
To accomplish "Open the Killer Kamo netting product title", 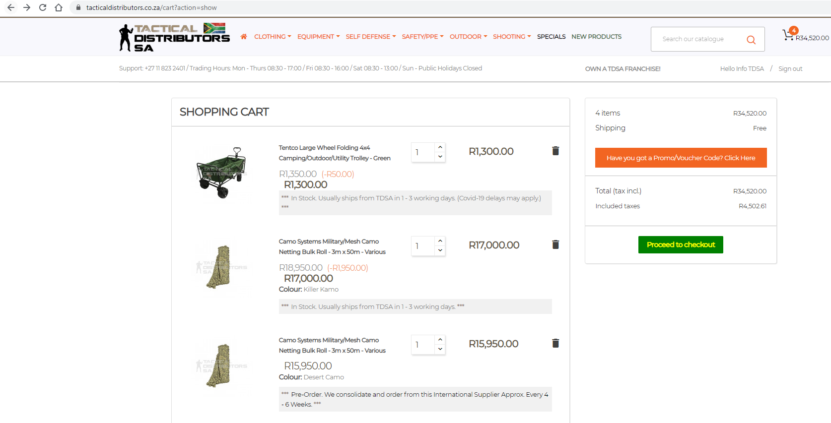I will (x=332, y=246).
